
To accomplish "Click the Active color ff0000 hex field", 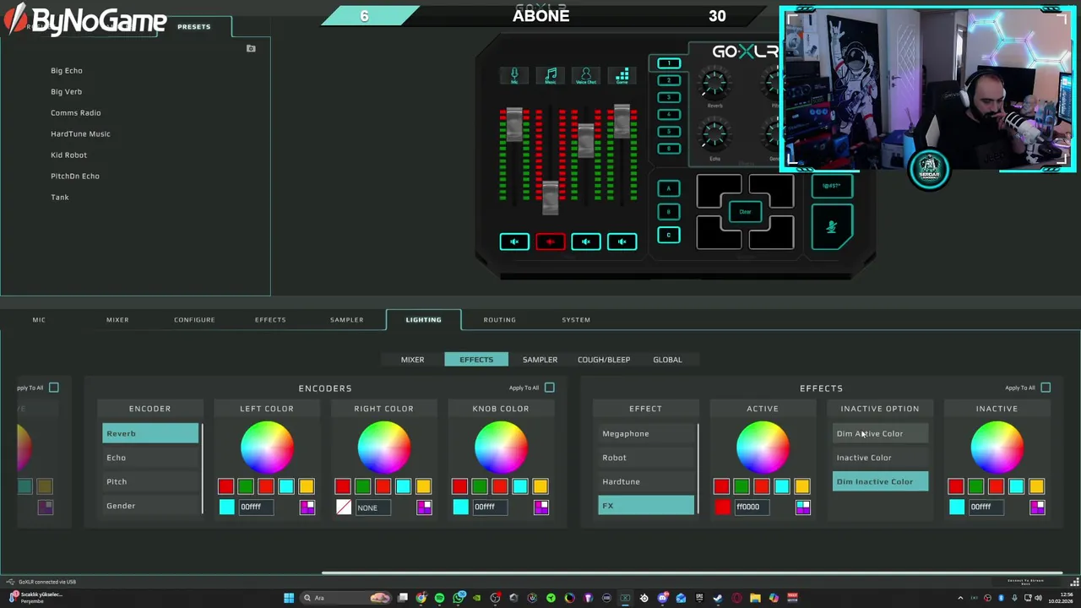I will 752,507.
